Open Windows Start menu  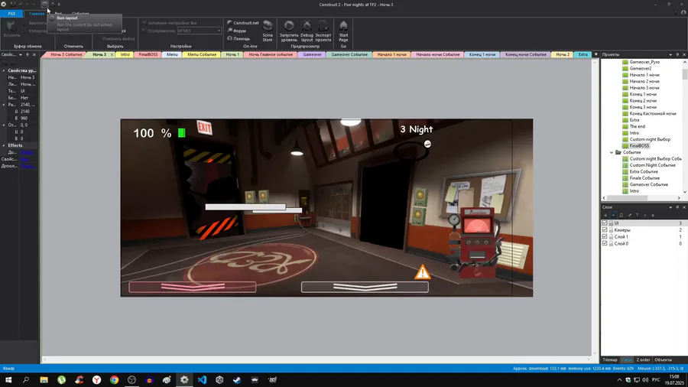[x=8, y=380]
